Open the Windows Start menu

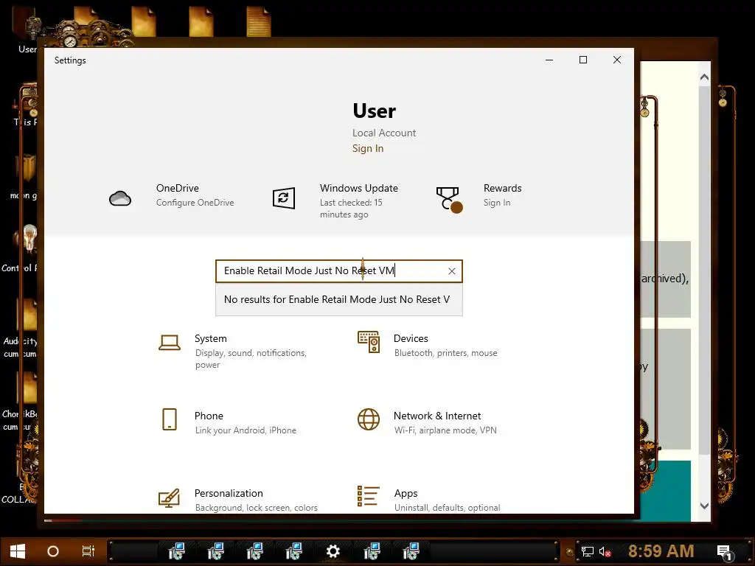click(x=18, y=551)
